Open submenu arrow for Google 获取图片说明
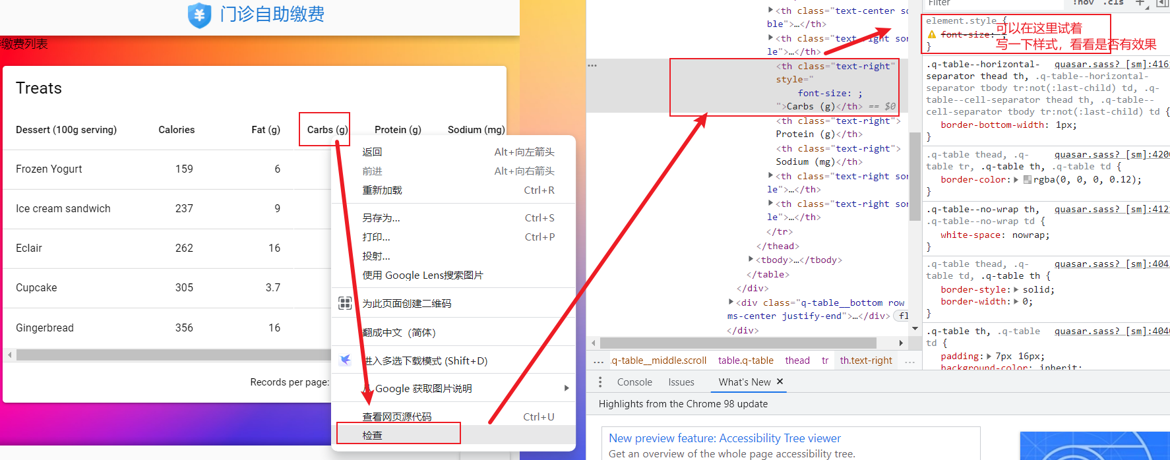This screenshot has width=1170, height=460. (x=567, y=388)
